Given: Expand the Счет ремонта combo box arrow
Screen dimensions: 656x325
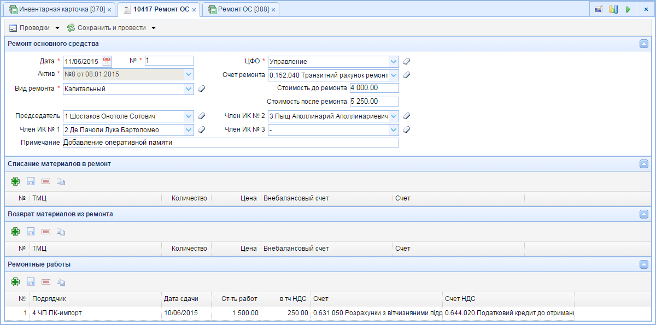Looking at the screenshot, I should click(394, 75).
